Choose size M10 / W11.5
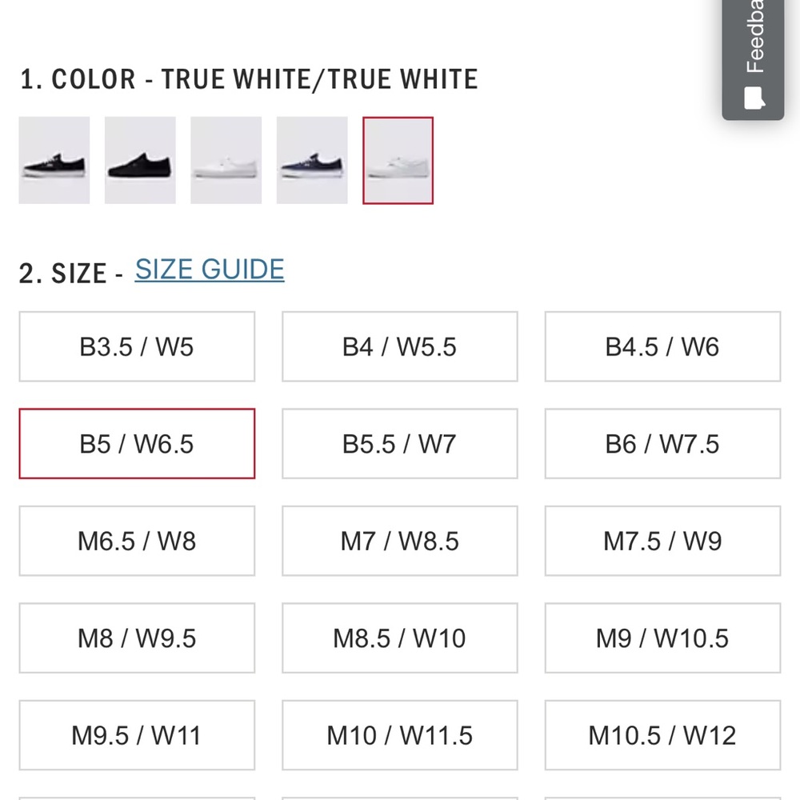Image resolution: width=800 pixels, height=800 pixels. (399, 734)
